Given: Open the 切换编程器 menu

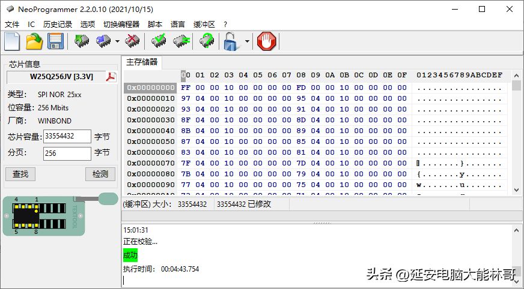Looking at the screenshot, I should coord(121,25).
